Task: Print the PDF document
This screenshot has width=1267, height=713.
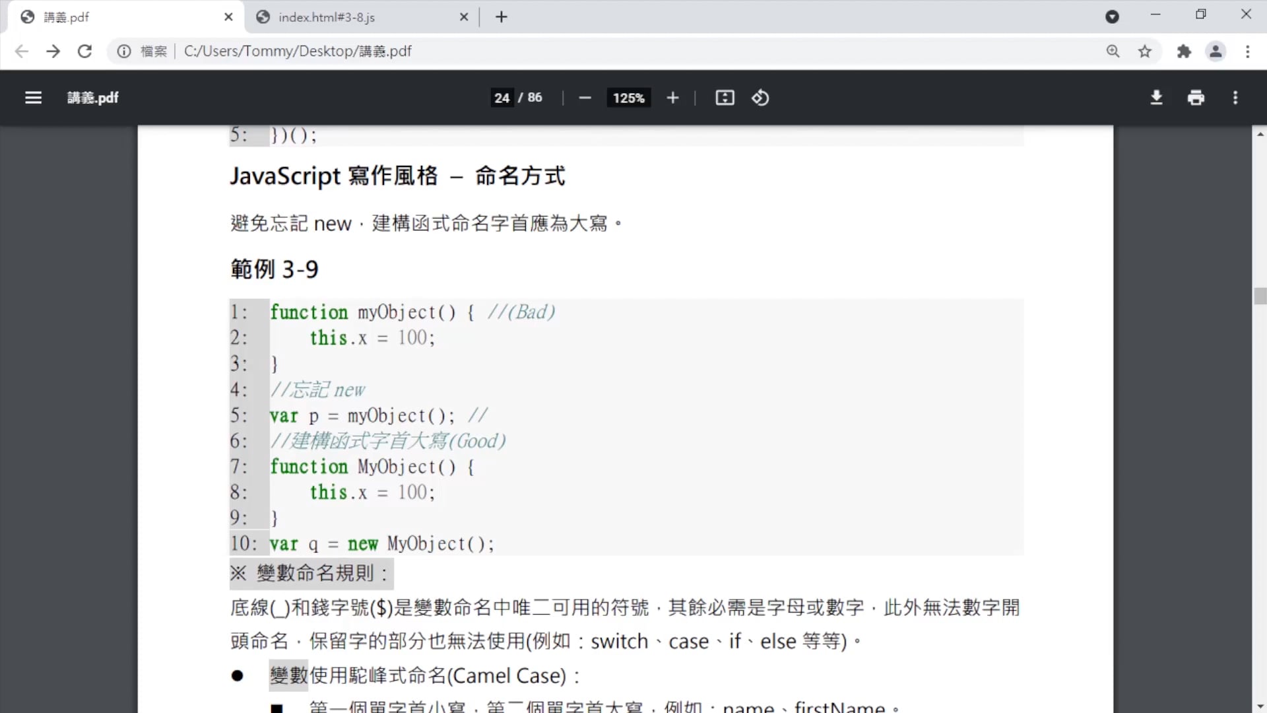Action: coord(1196,98)
